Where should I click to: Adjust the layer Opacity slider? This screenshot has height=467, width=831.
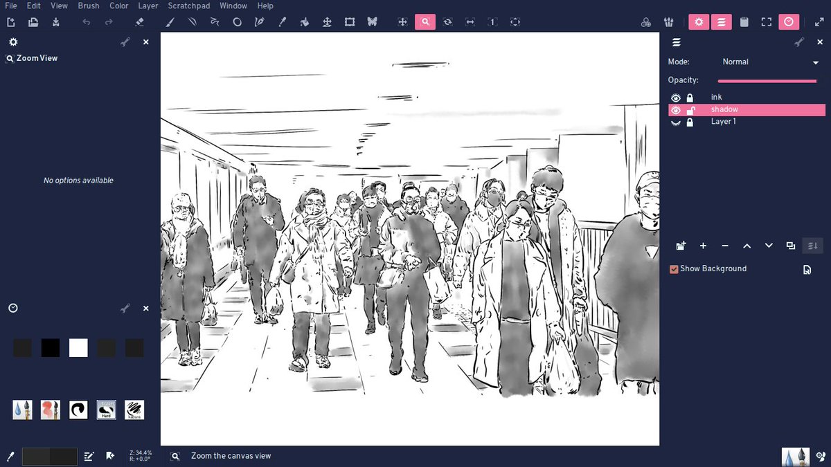pyautogui.click(x=767, y=81)
